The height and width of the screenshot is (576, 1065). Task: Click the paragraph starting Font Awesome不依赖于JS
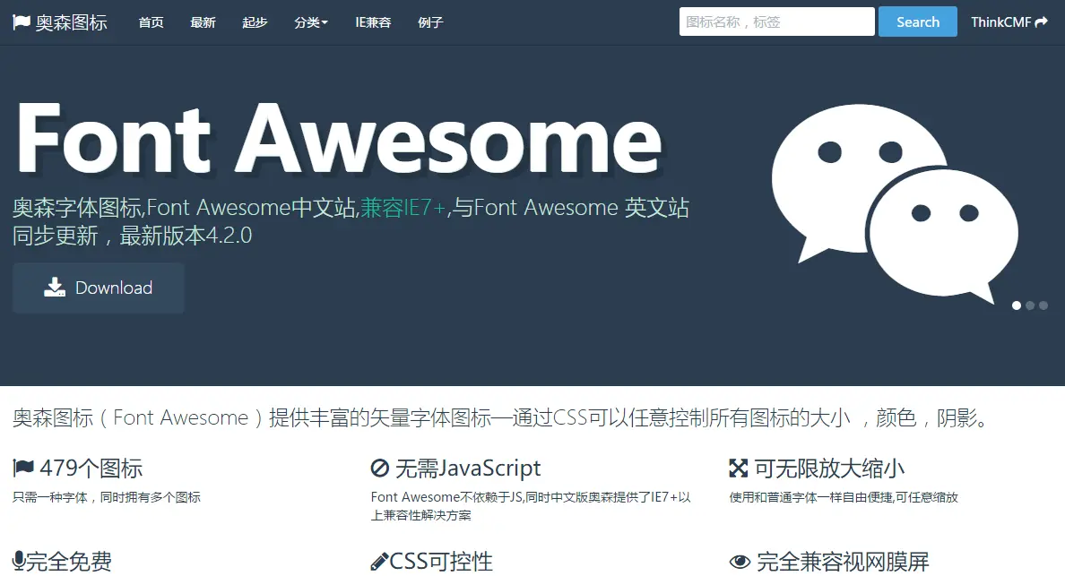pos(531,506)
